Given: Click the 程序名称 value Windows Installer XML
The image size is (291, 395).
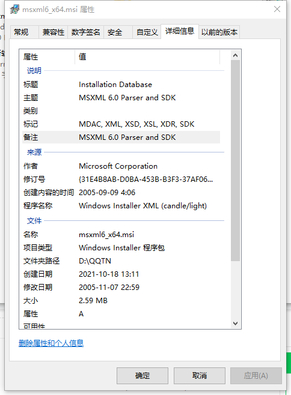Looking at the screenshot, I should pos(143,205).
